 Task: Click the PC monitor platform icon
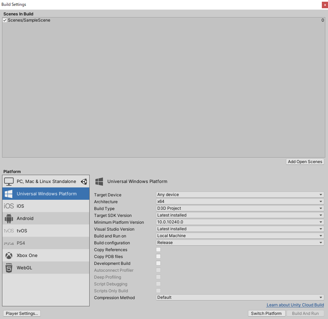(9, 182)
